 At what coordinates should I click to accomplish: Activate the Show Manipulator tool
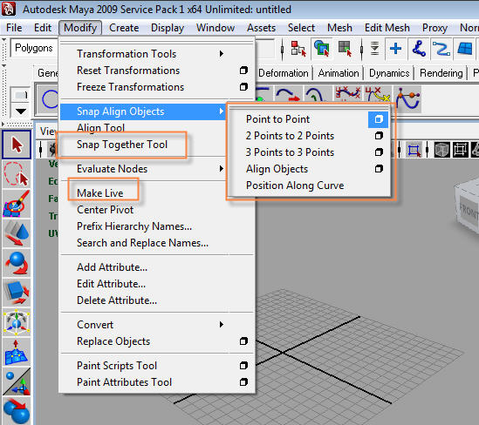[17, 381]
